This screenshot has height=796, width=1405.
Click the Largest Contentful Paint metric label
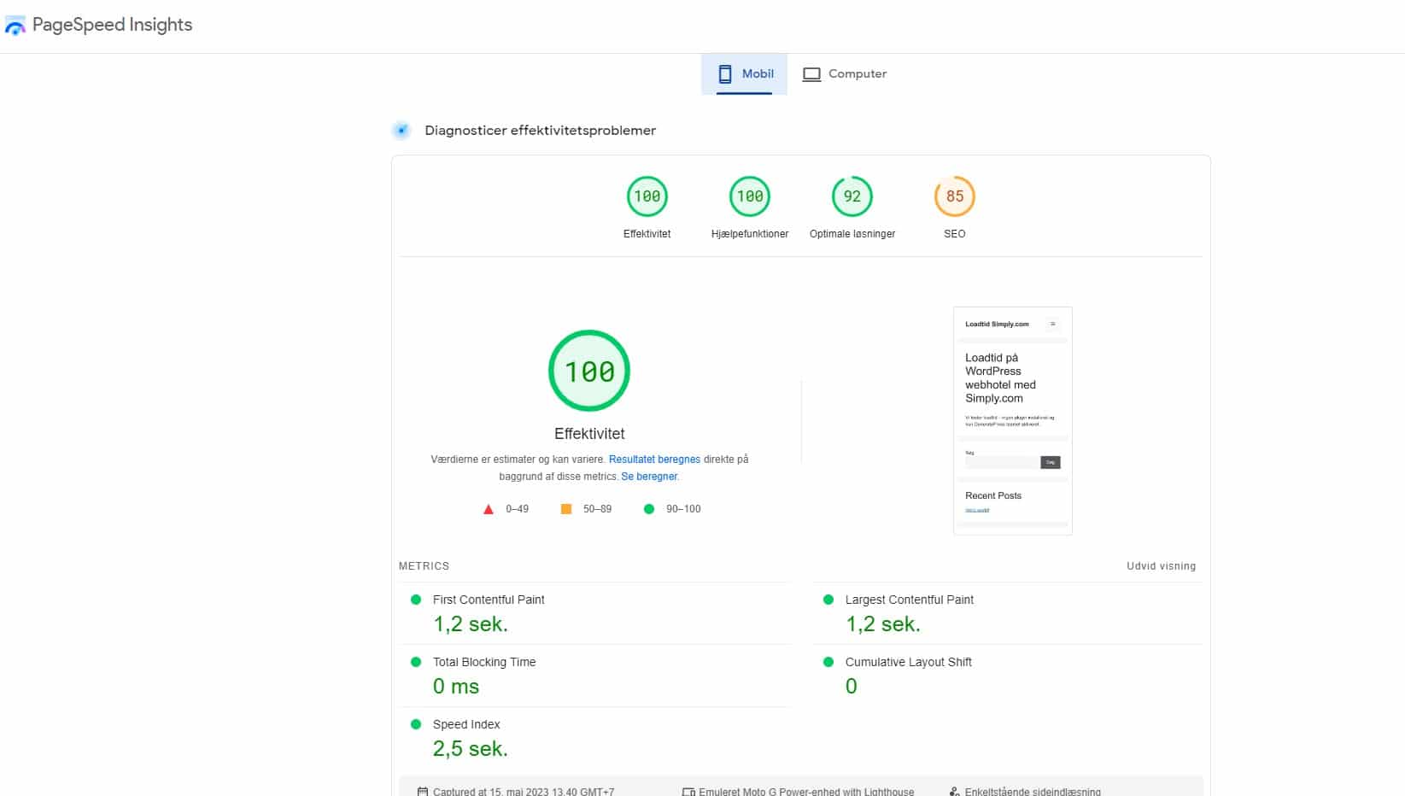[910, 600]
